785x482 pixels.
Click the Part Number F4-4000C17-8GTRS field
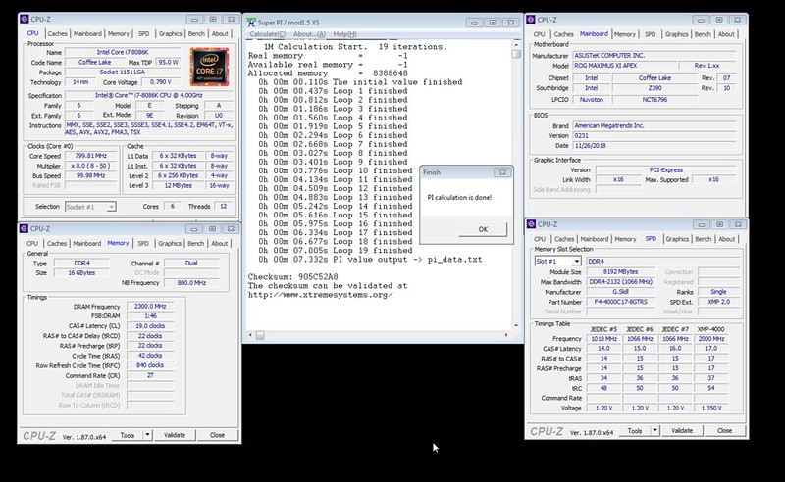point(621,302)
